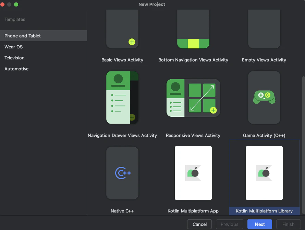
Task: Click the Basic Views Activity label
Action: (x=122, y=60)
